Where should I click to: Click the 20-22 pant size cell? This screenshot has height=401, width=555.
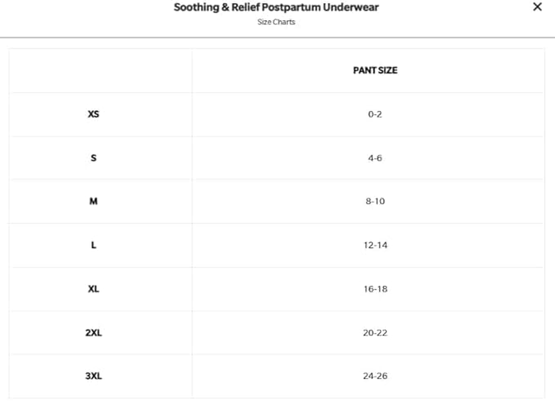pos(375,333)
